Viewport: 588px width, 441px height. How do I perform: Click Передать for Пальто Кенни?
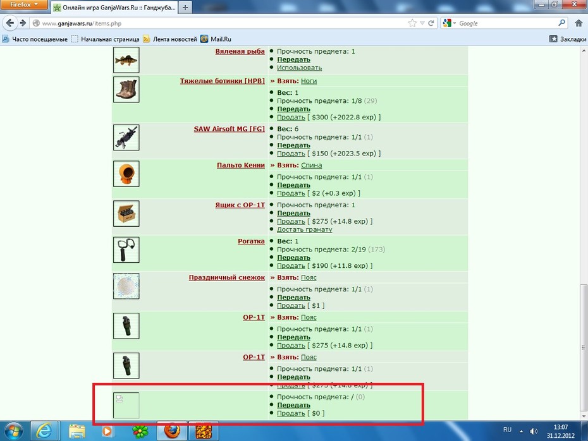[x=293, y=186]
